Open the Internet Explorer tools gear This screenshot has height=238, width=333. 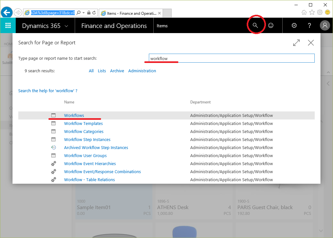click(320, 13)
